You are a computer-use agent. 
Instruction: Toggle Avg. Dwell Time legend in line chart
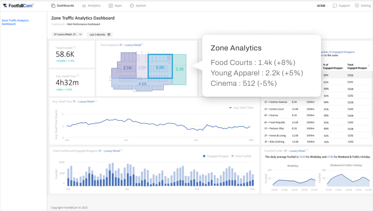(x=241, y=108)
